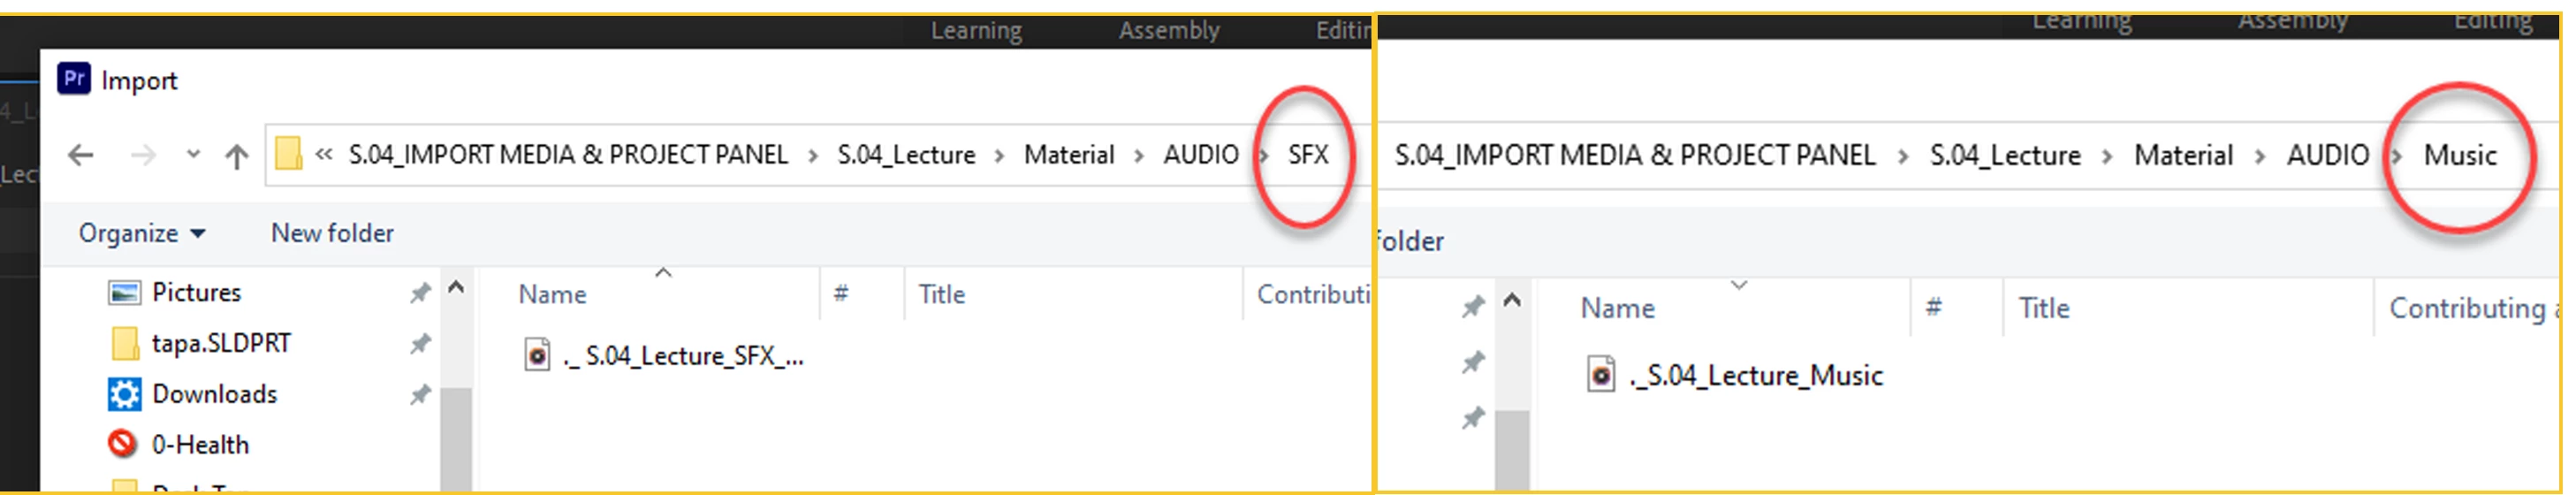This screenshot has width=2576, height=495.
Task: Sort by Contributing column in SFX list
Action: tap(1312, 294)
